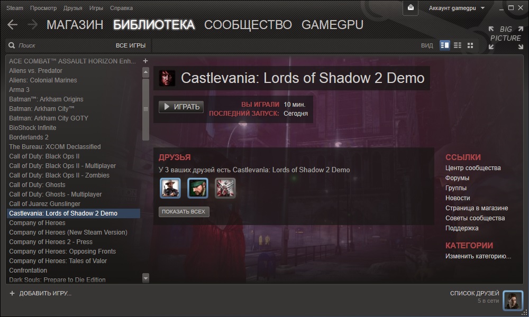Open own profile avatar in friends list

[x=513, y=300]
